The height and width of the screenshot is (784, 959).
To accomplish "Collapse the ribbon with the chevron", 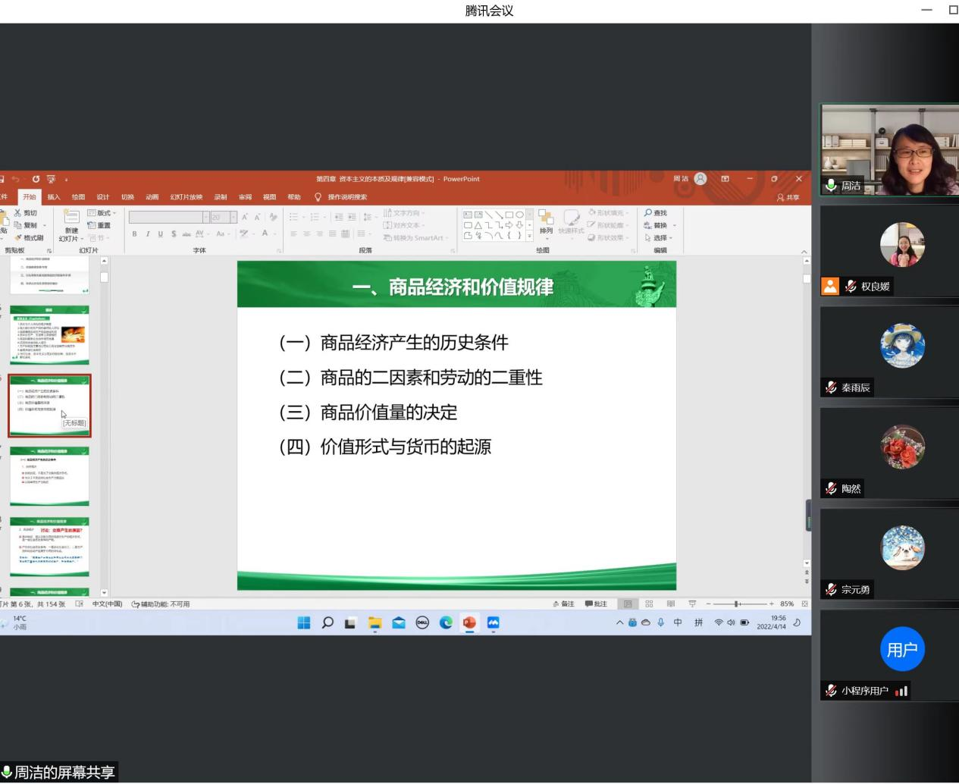I will [804, 252].
